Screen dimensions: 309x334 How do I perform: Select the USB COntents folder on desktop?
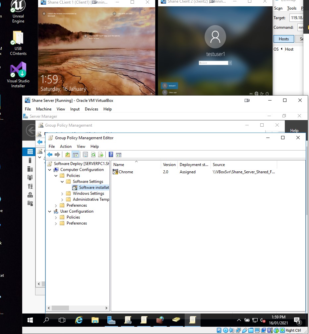pos(18,43)
